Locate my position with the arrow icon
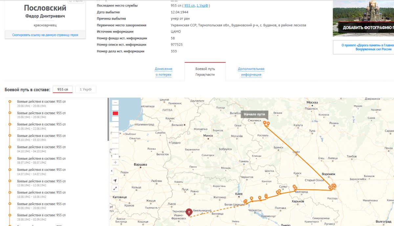 coord(115,180)
